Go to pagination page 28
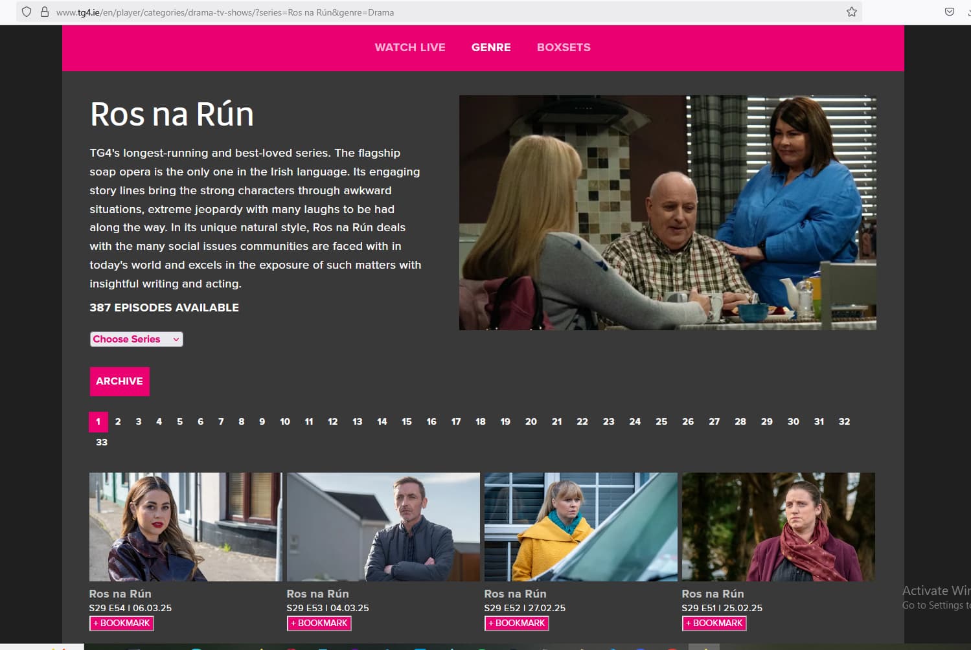 (740, 421)
